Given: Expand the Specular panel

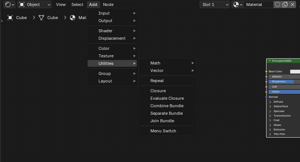Looking at the screenshot, I should (270, 111).
